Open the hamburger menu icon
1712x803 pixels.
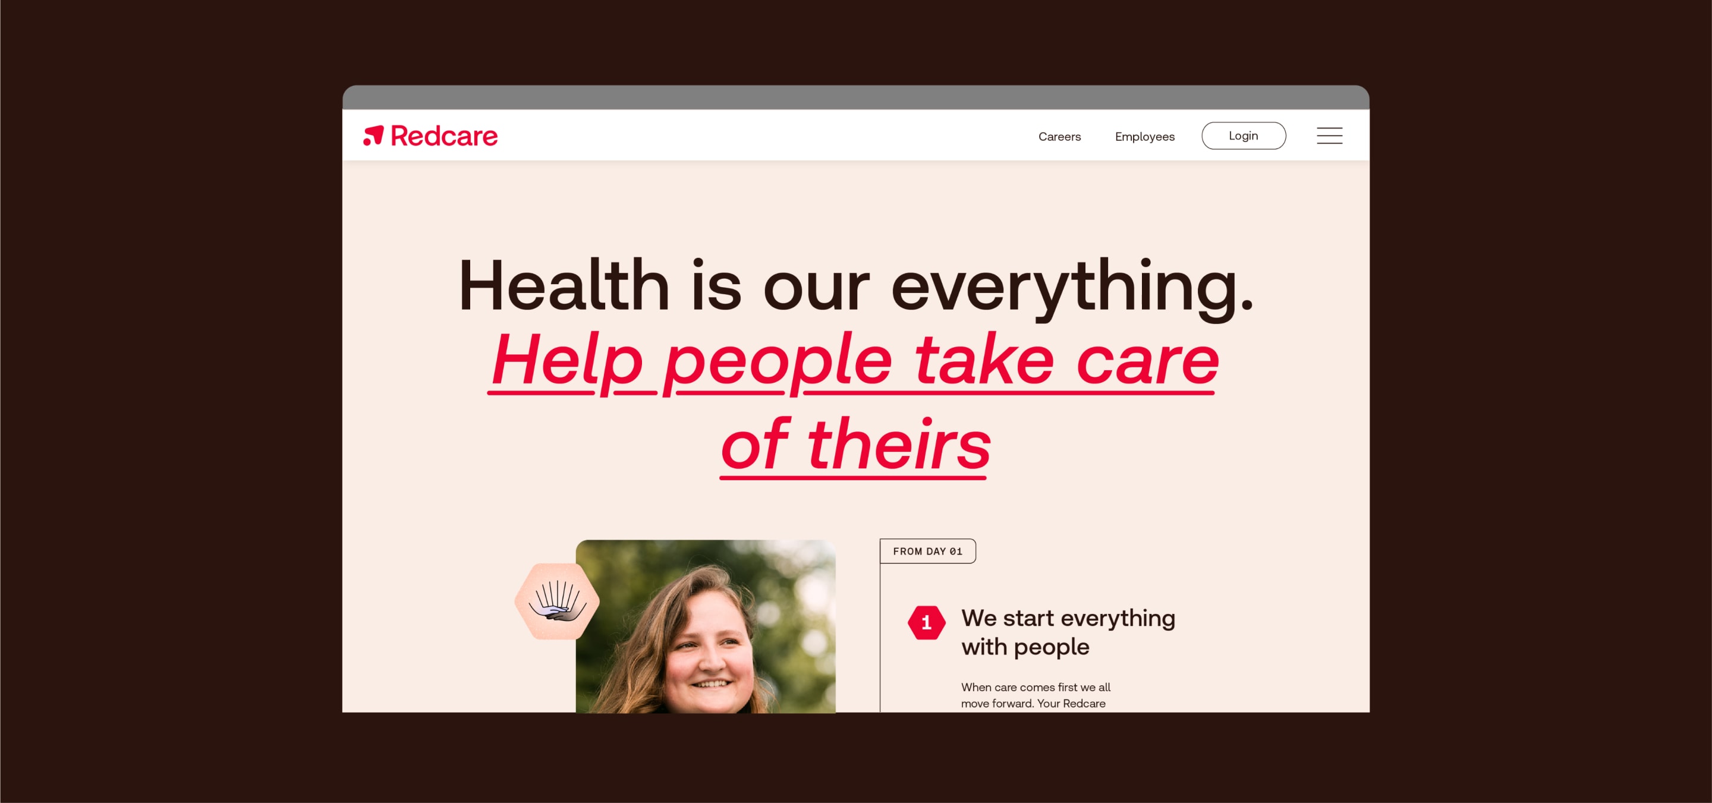tap(1329, 136)
